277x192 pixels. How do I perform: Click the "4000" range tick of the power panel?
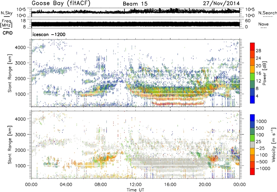pyautogui.click(x=20, y=47)
